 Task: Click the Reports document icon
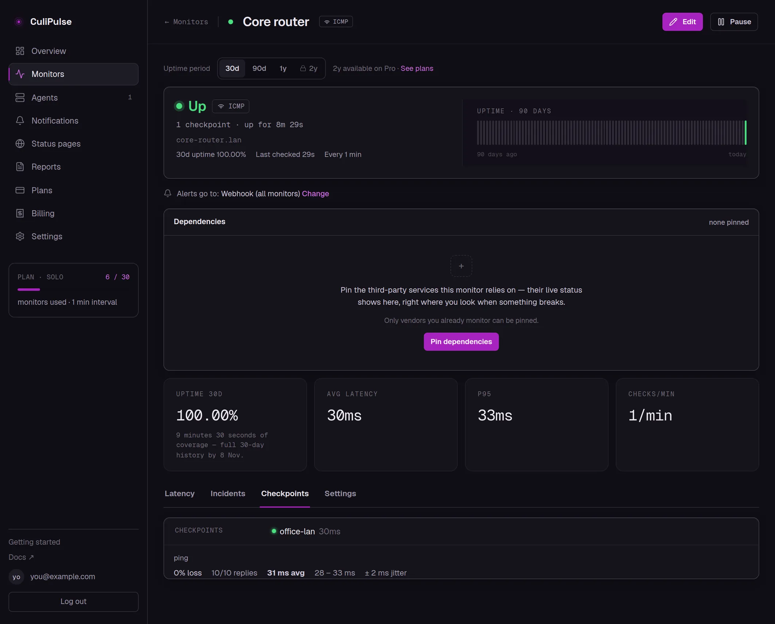click(20, 167)
